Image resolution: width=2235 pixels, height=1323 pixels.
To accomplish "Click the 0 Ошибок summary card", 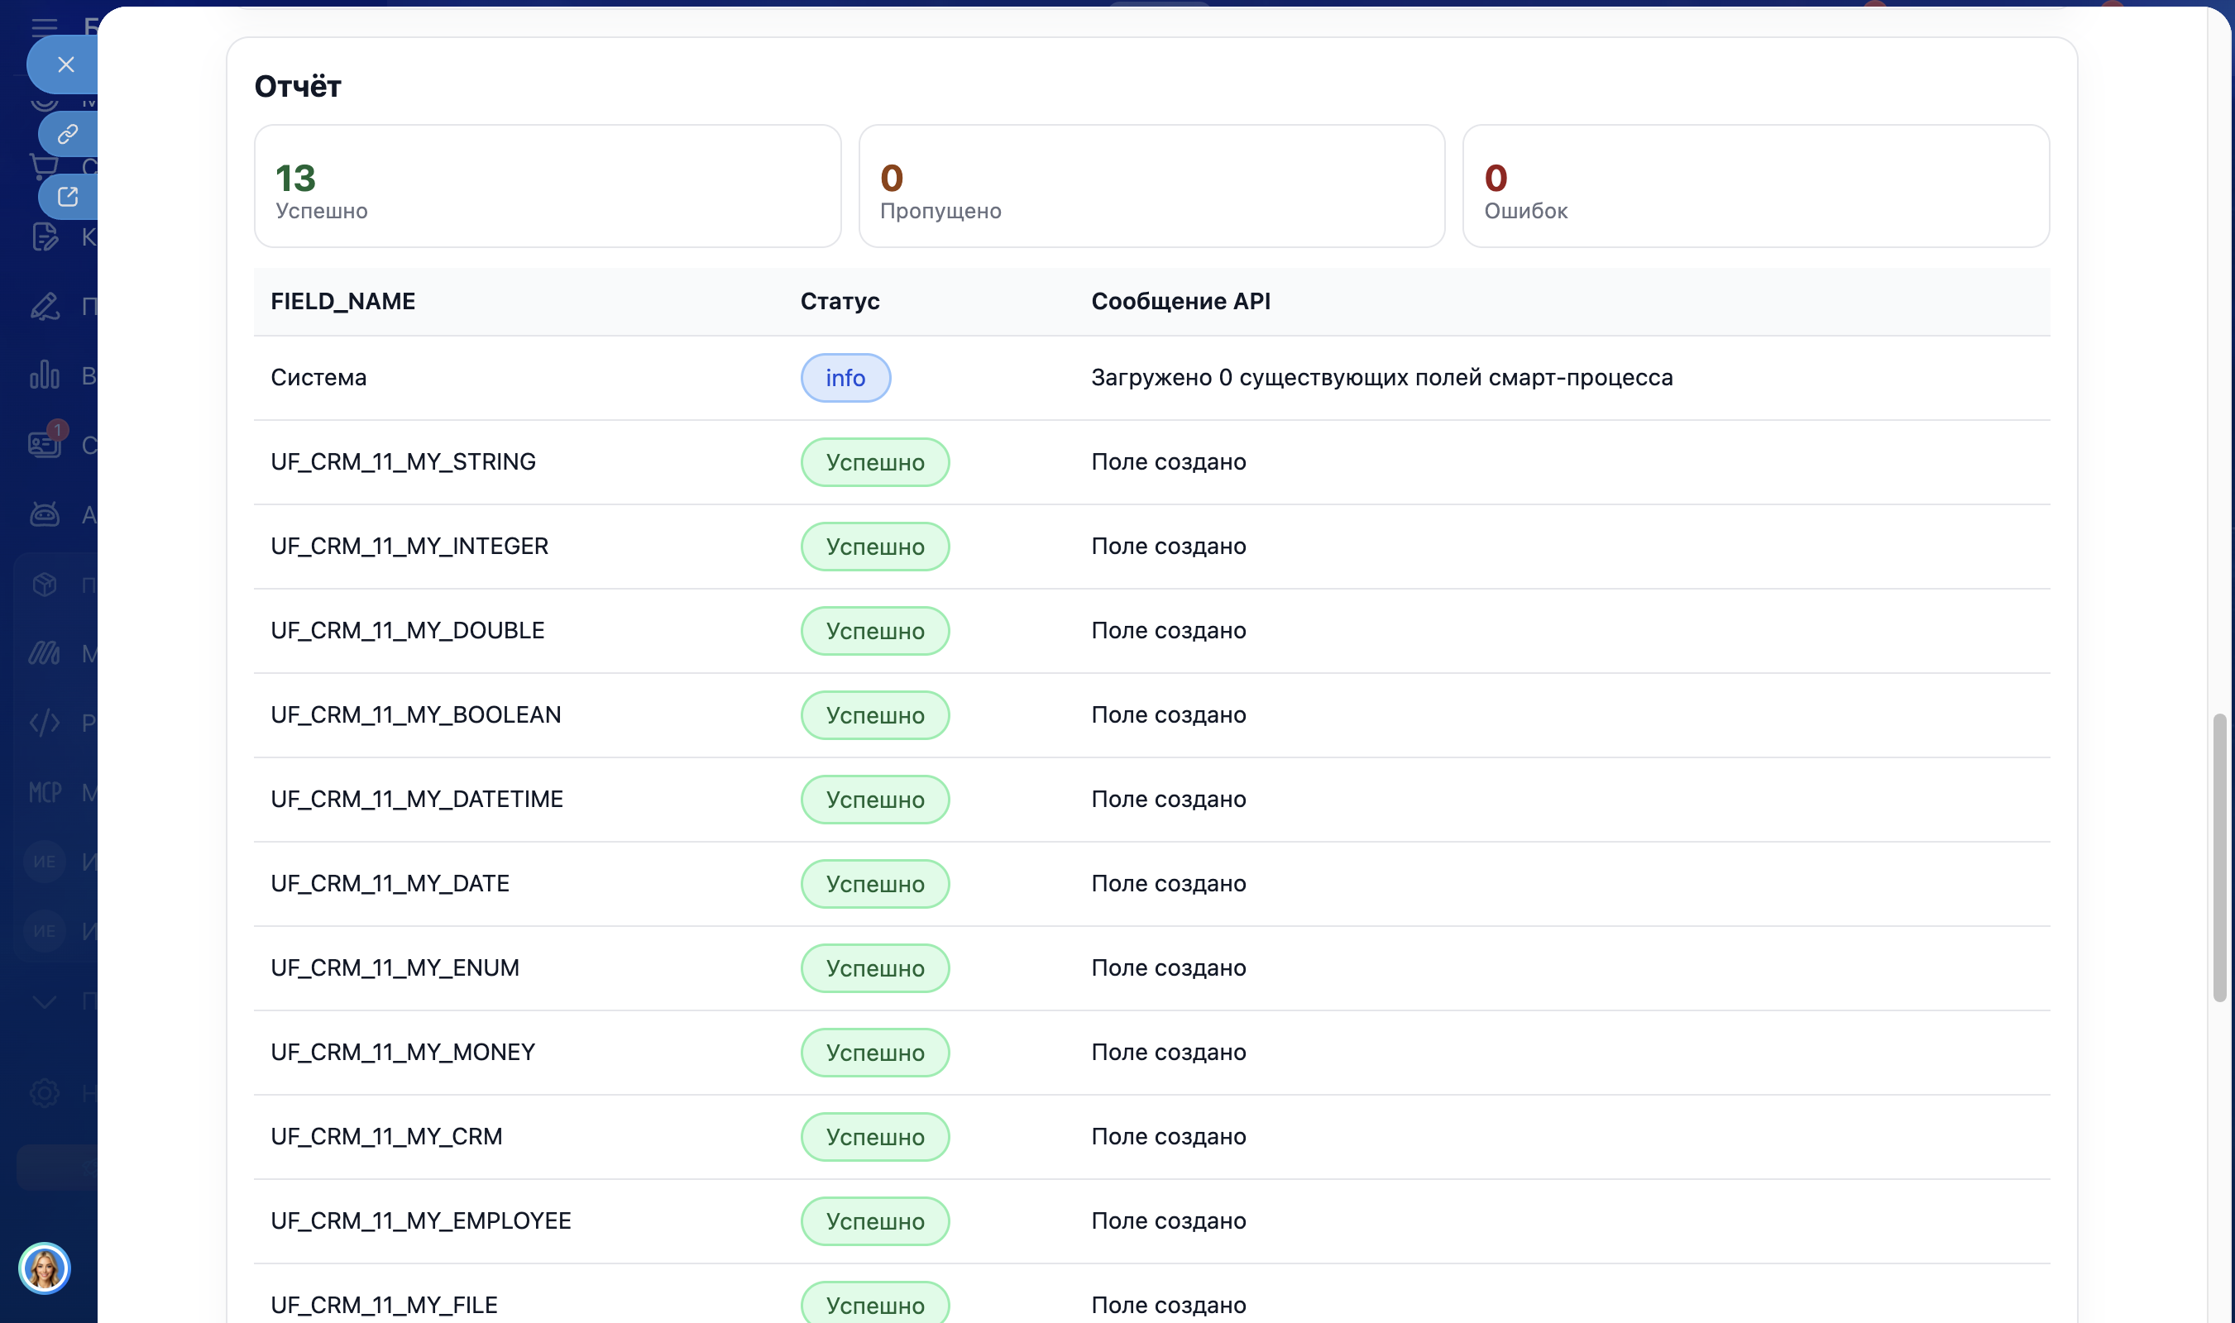I will [x=1754, y=186].
